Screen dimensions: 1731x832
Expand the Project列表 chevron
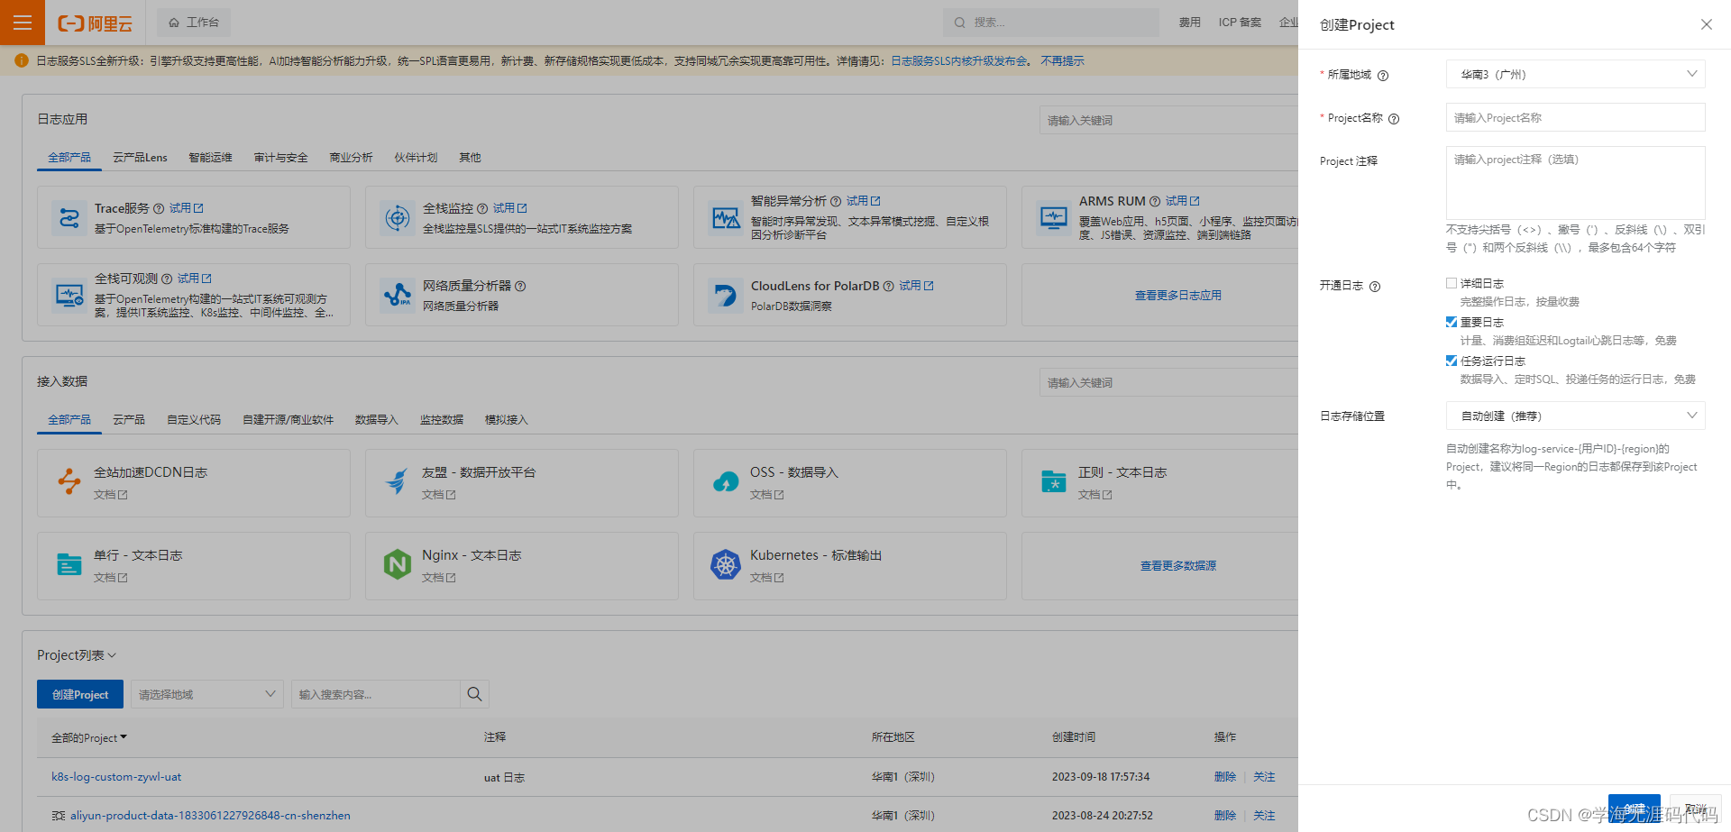click(x=112, y=655)
